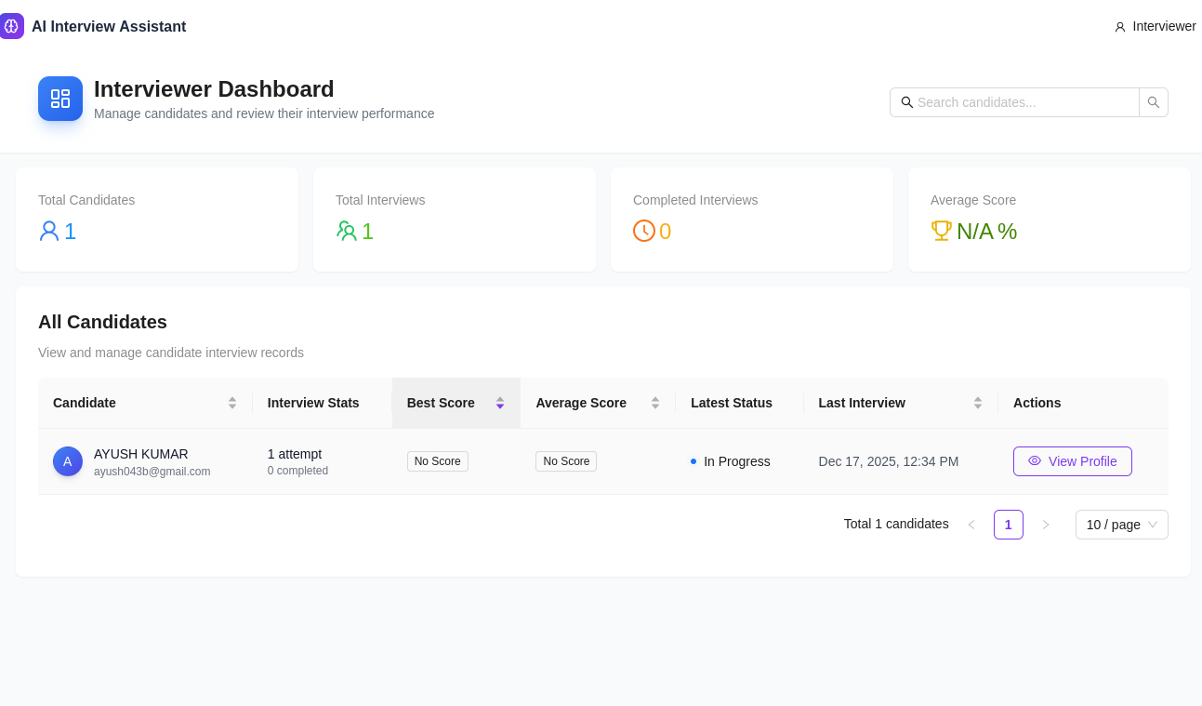Click the N/A % average score value

point(987,231)
